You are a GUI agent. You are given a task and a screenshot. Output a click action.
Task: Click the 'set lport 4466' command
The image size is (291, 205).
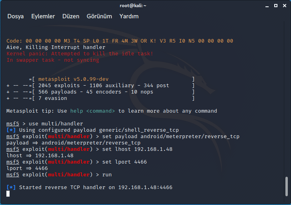125,162
